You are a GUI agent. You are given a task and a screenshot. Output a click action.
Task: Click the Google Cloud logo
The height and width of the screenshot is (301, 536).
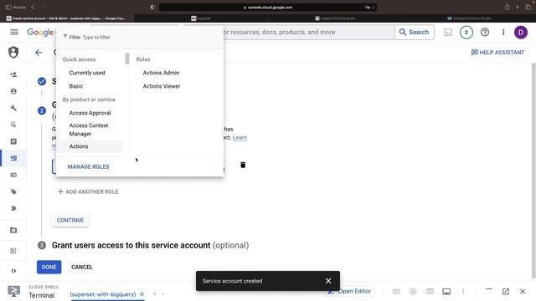(41, 33)
